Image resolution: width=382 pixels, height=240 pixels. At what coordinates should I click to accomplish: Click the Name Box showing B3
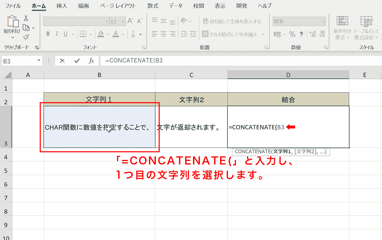coord(22,61)
